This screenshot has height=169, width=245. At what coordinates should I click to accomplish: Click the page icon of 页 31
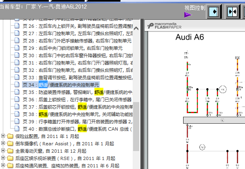click(x=17, y=62)
